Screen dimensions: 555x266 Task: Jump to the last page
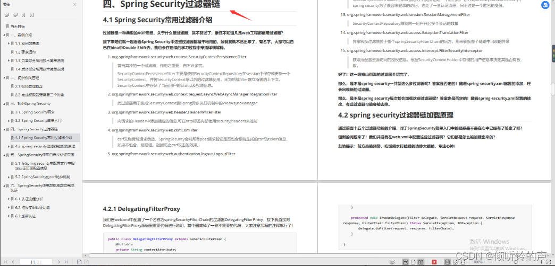pyautogui.click(x=66, y=262)
